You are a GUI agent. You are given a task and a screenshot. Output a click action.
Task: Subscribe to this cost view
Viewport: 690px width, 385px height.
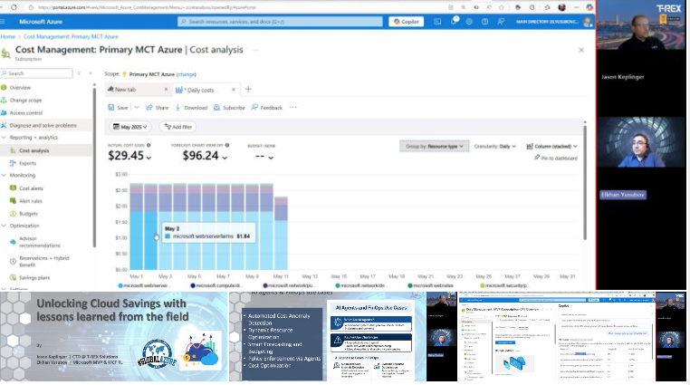[x=229, y=108]
